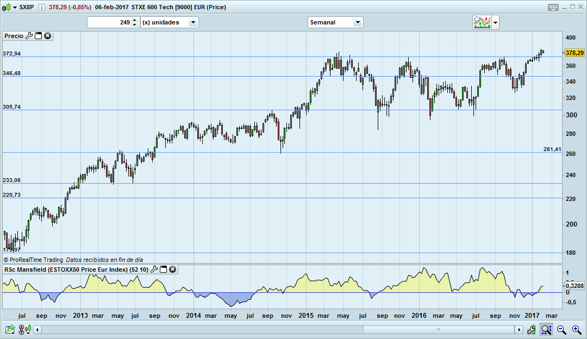Screen dimensions: 587x339
Task: Click the RSc Mansfield panel title
Action: (x=76, y=269)
